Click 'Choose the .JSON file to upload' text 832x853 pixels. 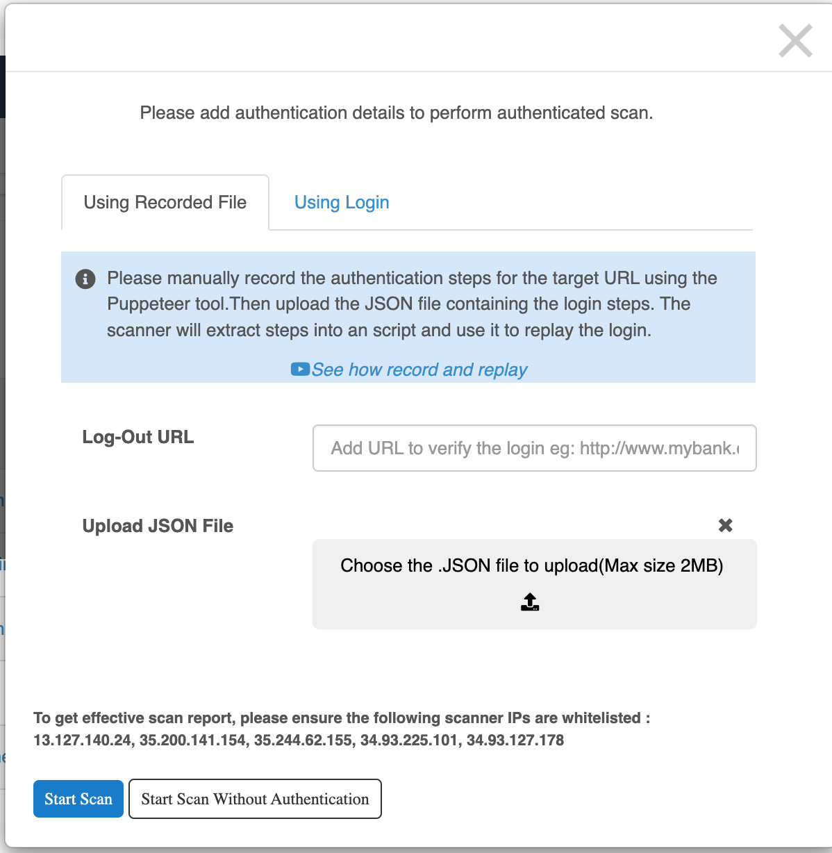[x=531, y=565]
